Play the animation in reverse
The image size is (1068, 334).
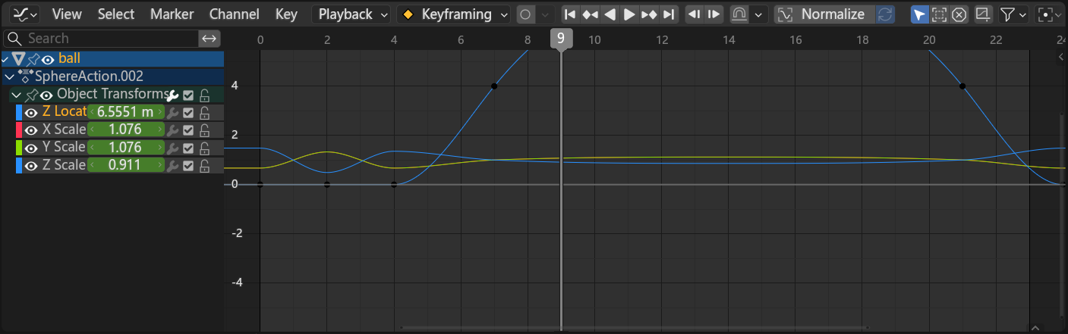click(x=610, y=14)
